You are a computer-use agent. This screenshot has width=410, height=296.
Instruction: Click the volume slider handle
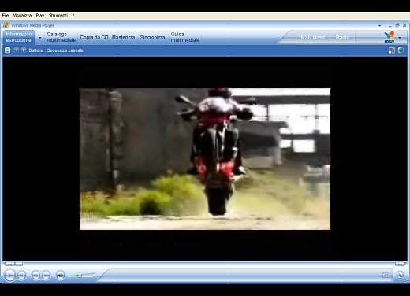(80, 276)
